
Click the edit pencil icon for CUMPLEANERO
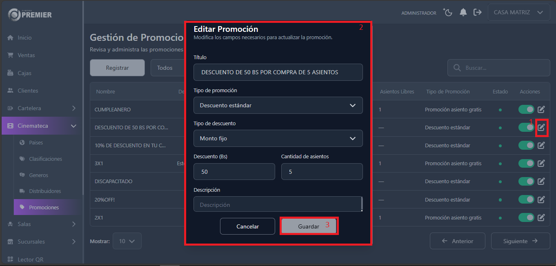coord(541,109)
